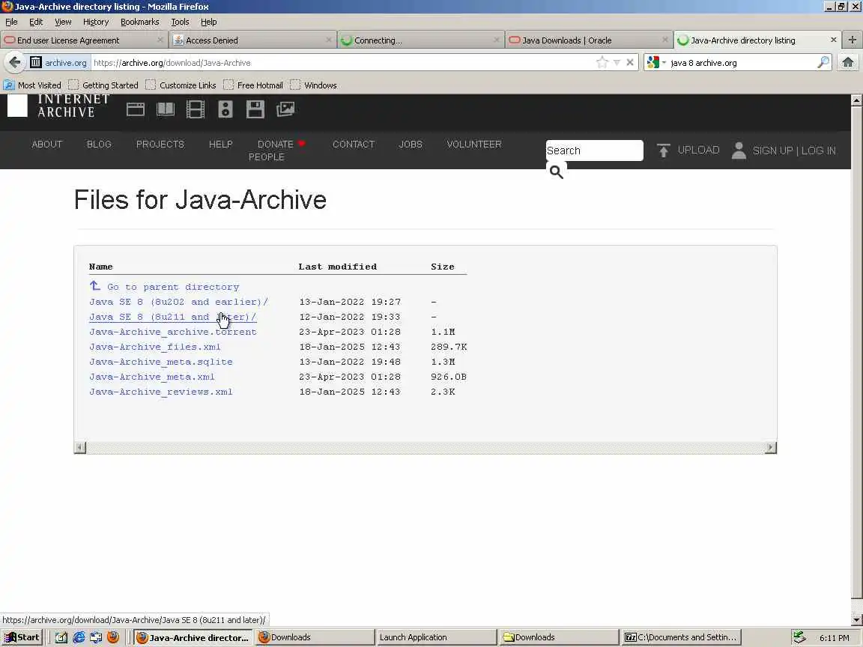Click the VOLUNTEER navigation link
863x647 pixels.
pyautogui.click(x=474, y=144)
